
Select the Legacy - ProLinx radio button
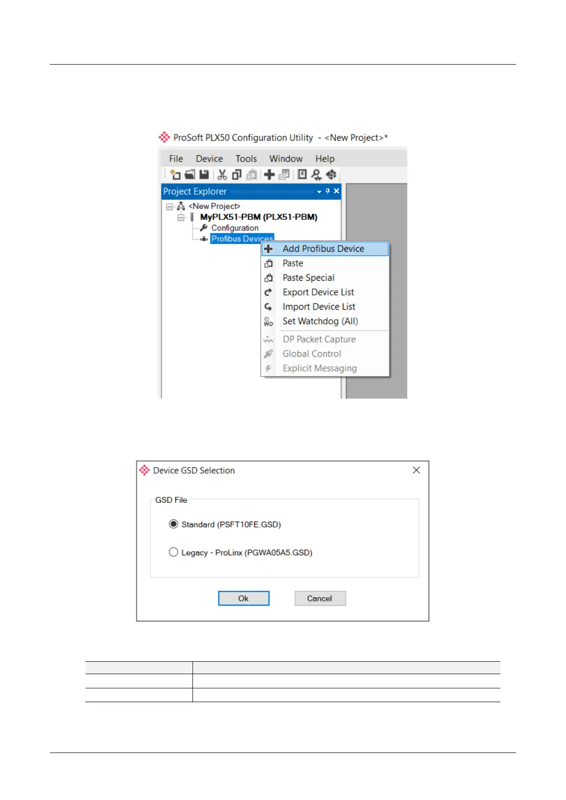point(173,552)
